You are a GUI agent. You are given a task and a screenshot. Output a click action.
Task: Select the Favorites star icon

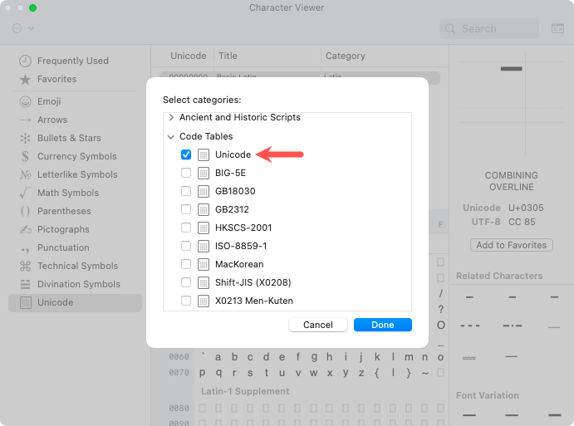tap(26, 80)
